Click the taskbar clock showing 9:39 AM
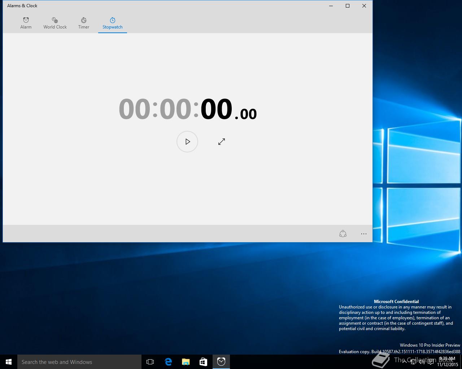The height and width of the screenshot is (369, 462). point(448,362)
